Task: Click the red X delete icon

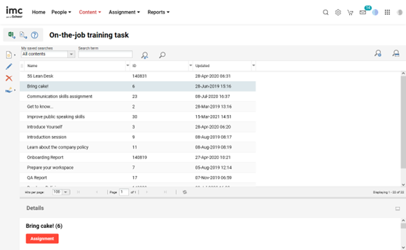Action: tap(9, 78)
